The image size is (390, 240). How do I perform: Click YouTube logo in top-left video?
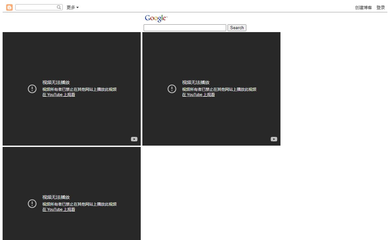134,139
